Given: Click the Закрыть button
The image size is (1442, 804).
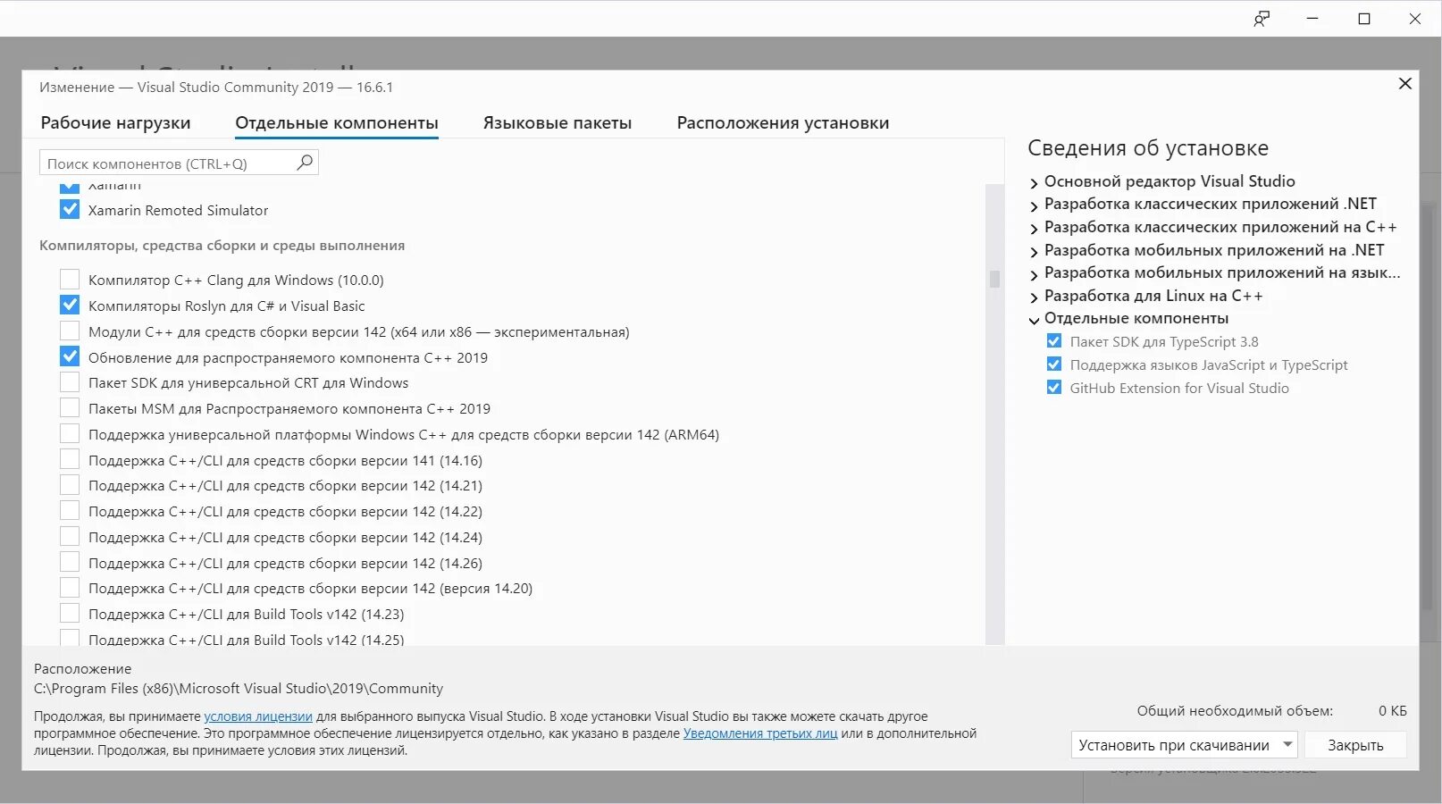Looking at the screenshot, I should pos(1355,744).
